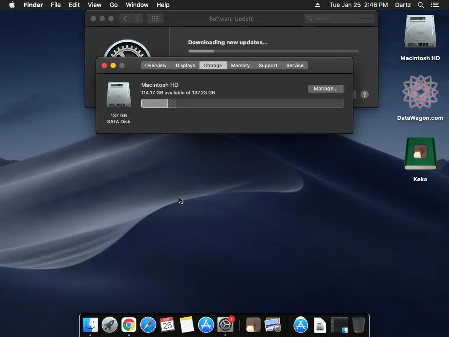
Task: Click '114.17 GB available of 137.23 GB' text
Action: point(178,93)
